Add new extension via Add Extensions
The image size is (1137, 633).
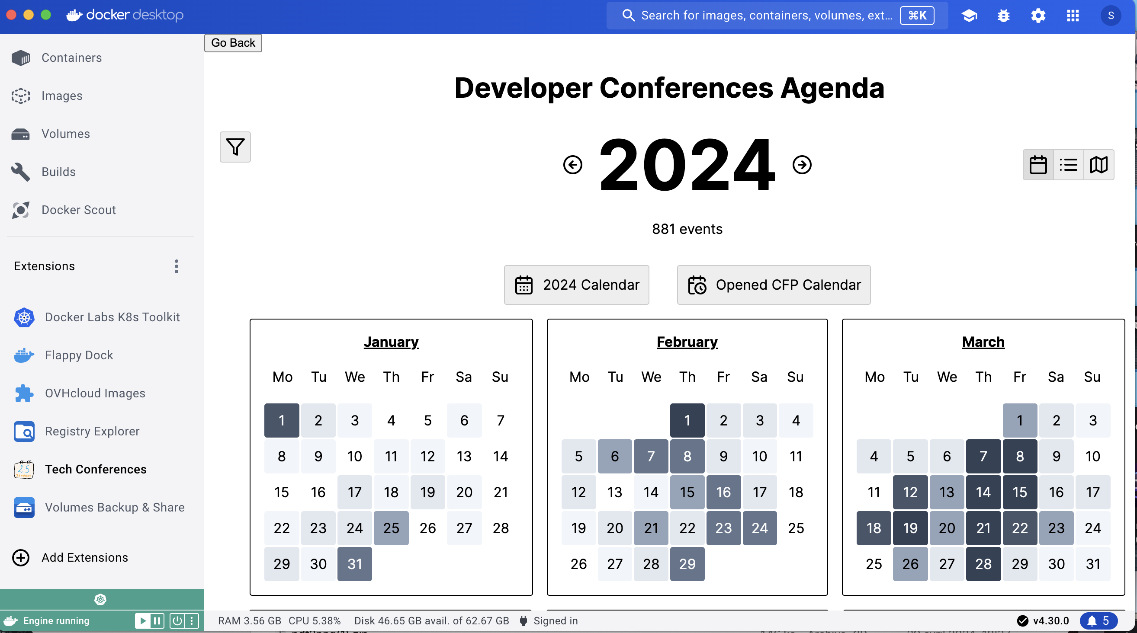[x=85, y=557]
